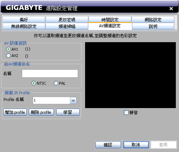Image resolution: width=179 pixels, height=152 pixels.
Task: Click the 學習 button
Action: click(x=68, y=112)
